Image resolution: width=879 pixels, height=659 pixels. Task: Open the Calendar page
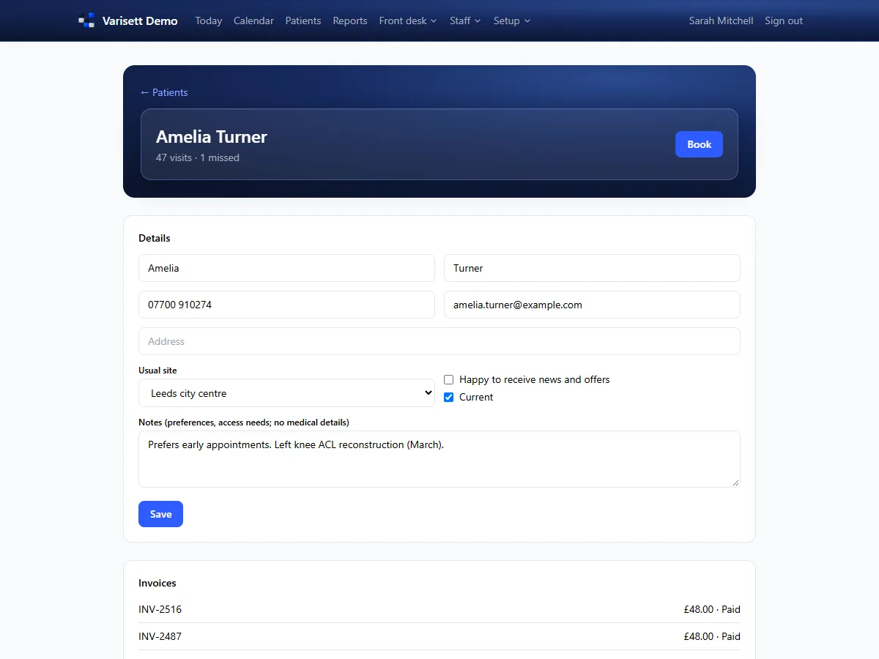pyautogui.click(x=253, y=21)
